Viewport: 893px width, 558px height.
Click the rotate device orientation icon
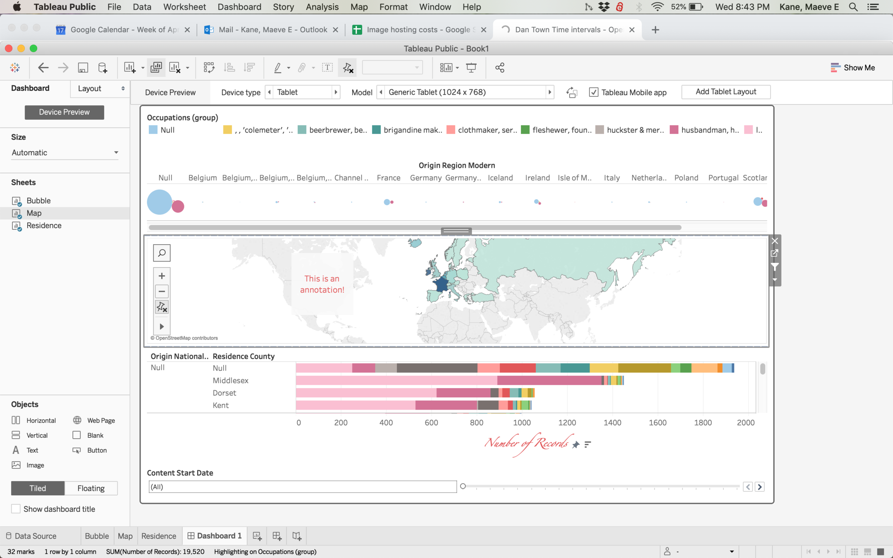tap(572, 92)
